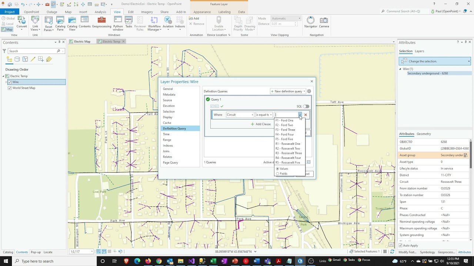Open the Labeling ribbon tab
Screen dimensions: 474x266
(x=224, y=12)
